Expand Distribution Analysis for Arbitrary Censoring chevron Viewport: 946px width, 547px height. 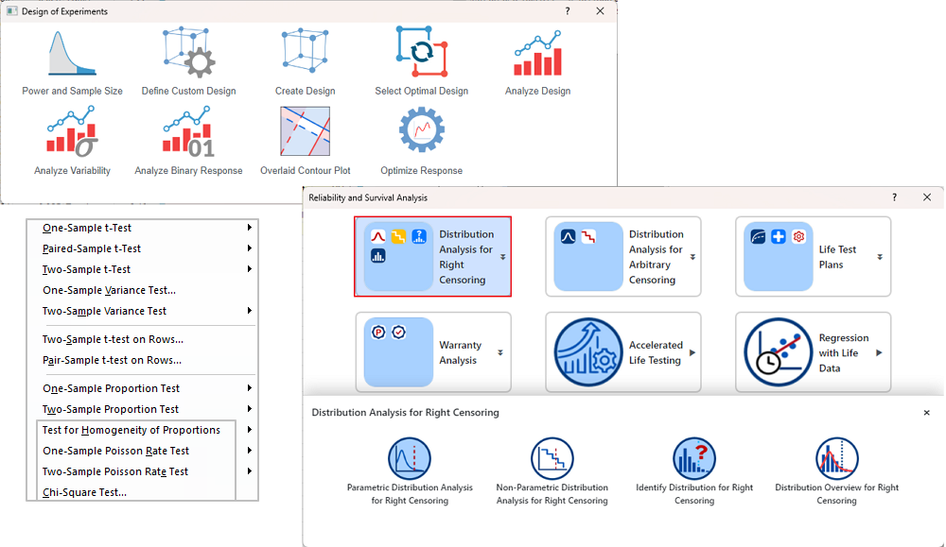(692, 257)
